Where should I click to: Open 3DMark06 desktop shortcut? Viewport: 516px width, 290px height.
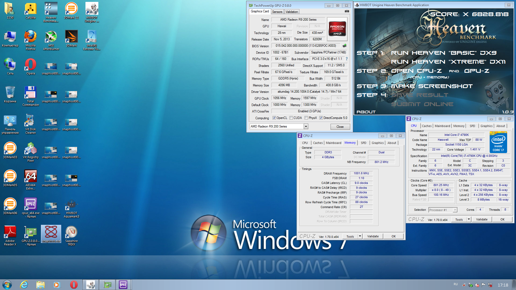point(10,206)
